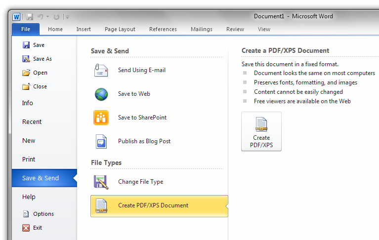Click Exit at bottom of sidebar
Screen dimensions: 379x240
pyautogui.click(x=38, y=228)
